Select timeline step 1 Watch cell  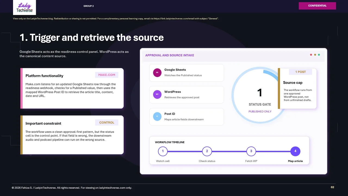click(163, 151)
